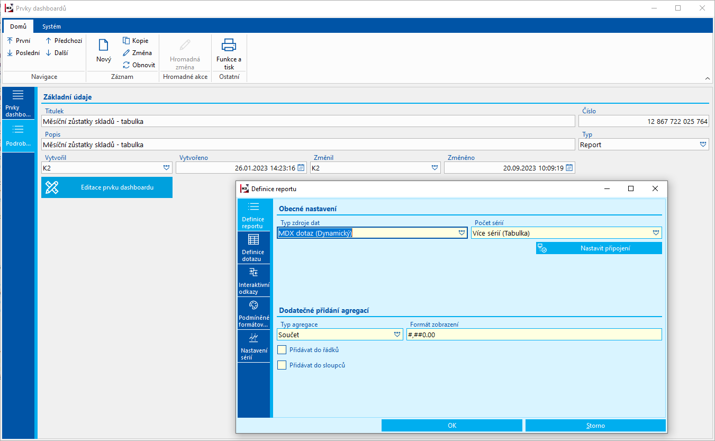Open Interaktivní odkazy section
The height and width of the screenshot is (441, 715).
point(253,281)
